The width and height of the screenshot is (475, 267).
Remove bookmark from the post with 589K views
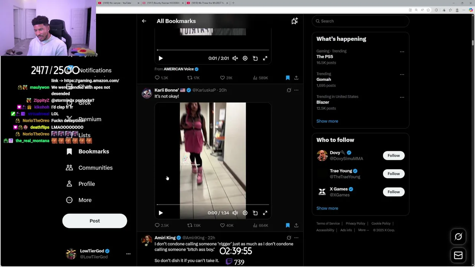coord(288,78)
